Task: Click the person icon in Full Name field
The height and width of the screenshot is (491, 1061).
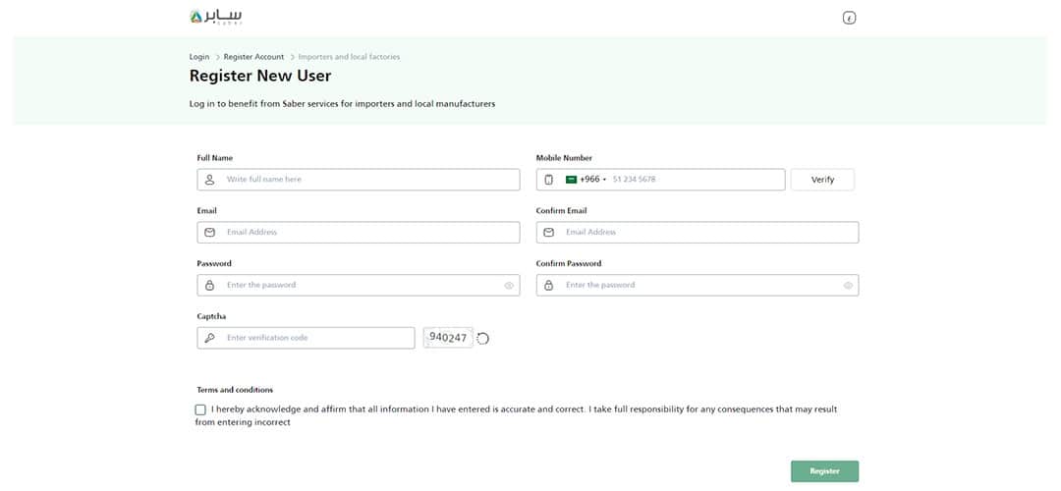Action: click(x=210, y=180)
